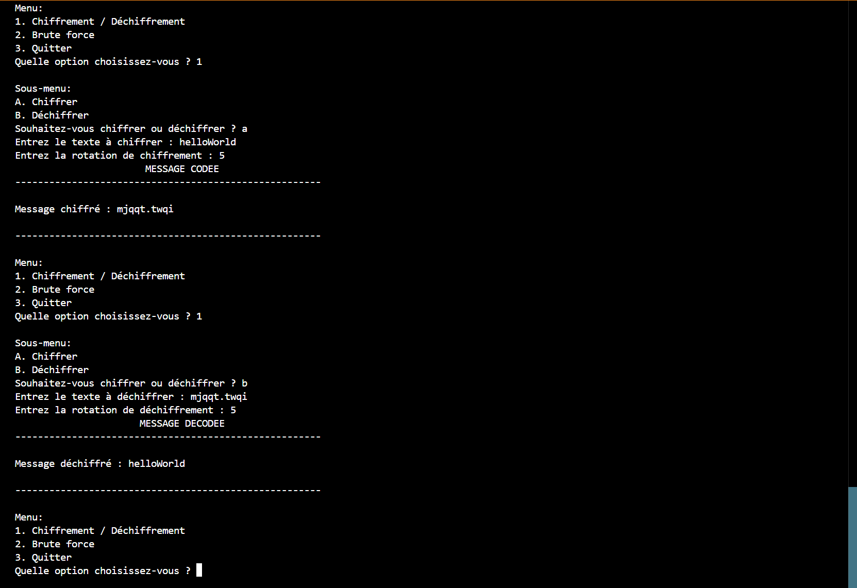Click the final 'Quelle option choisissez-vous ?' prompt text
This screenshot has width=857, height=588.
pyautogui.click(x=102, y=571)
